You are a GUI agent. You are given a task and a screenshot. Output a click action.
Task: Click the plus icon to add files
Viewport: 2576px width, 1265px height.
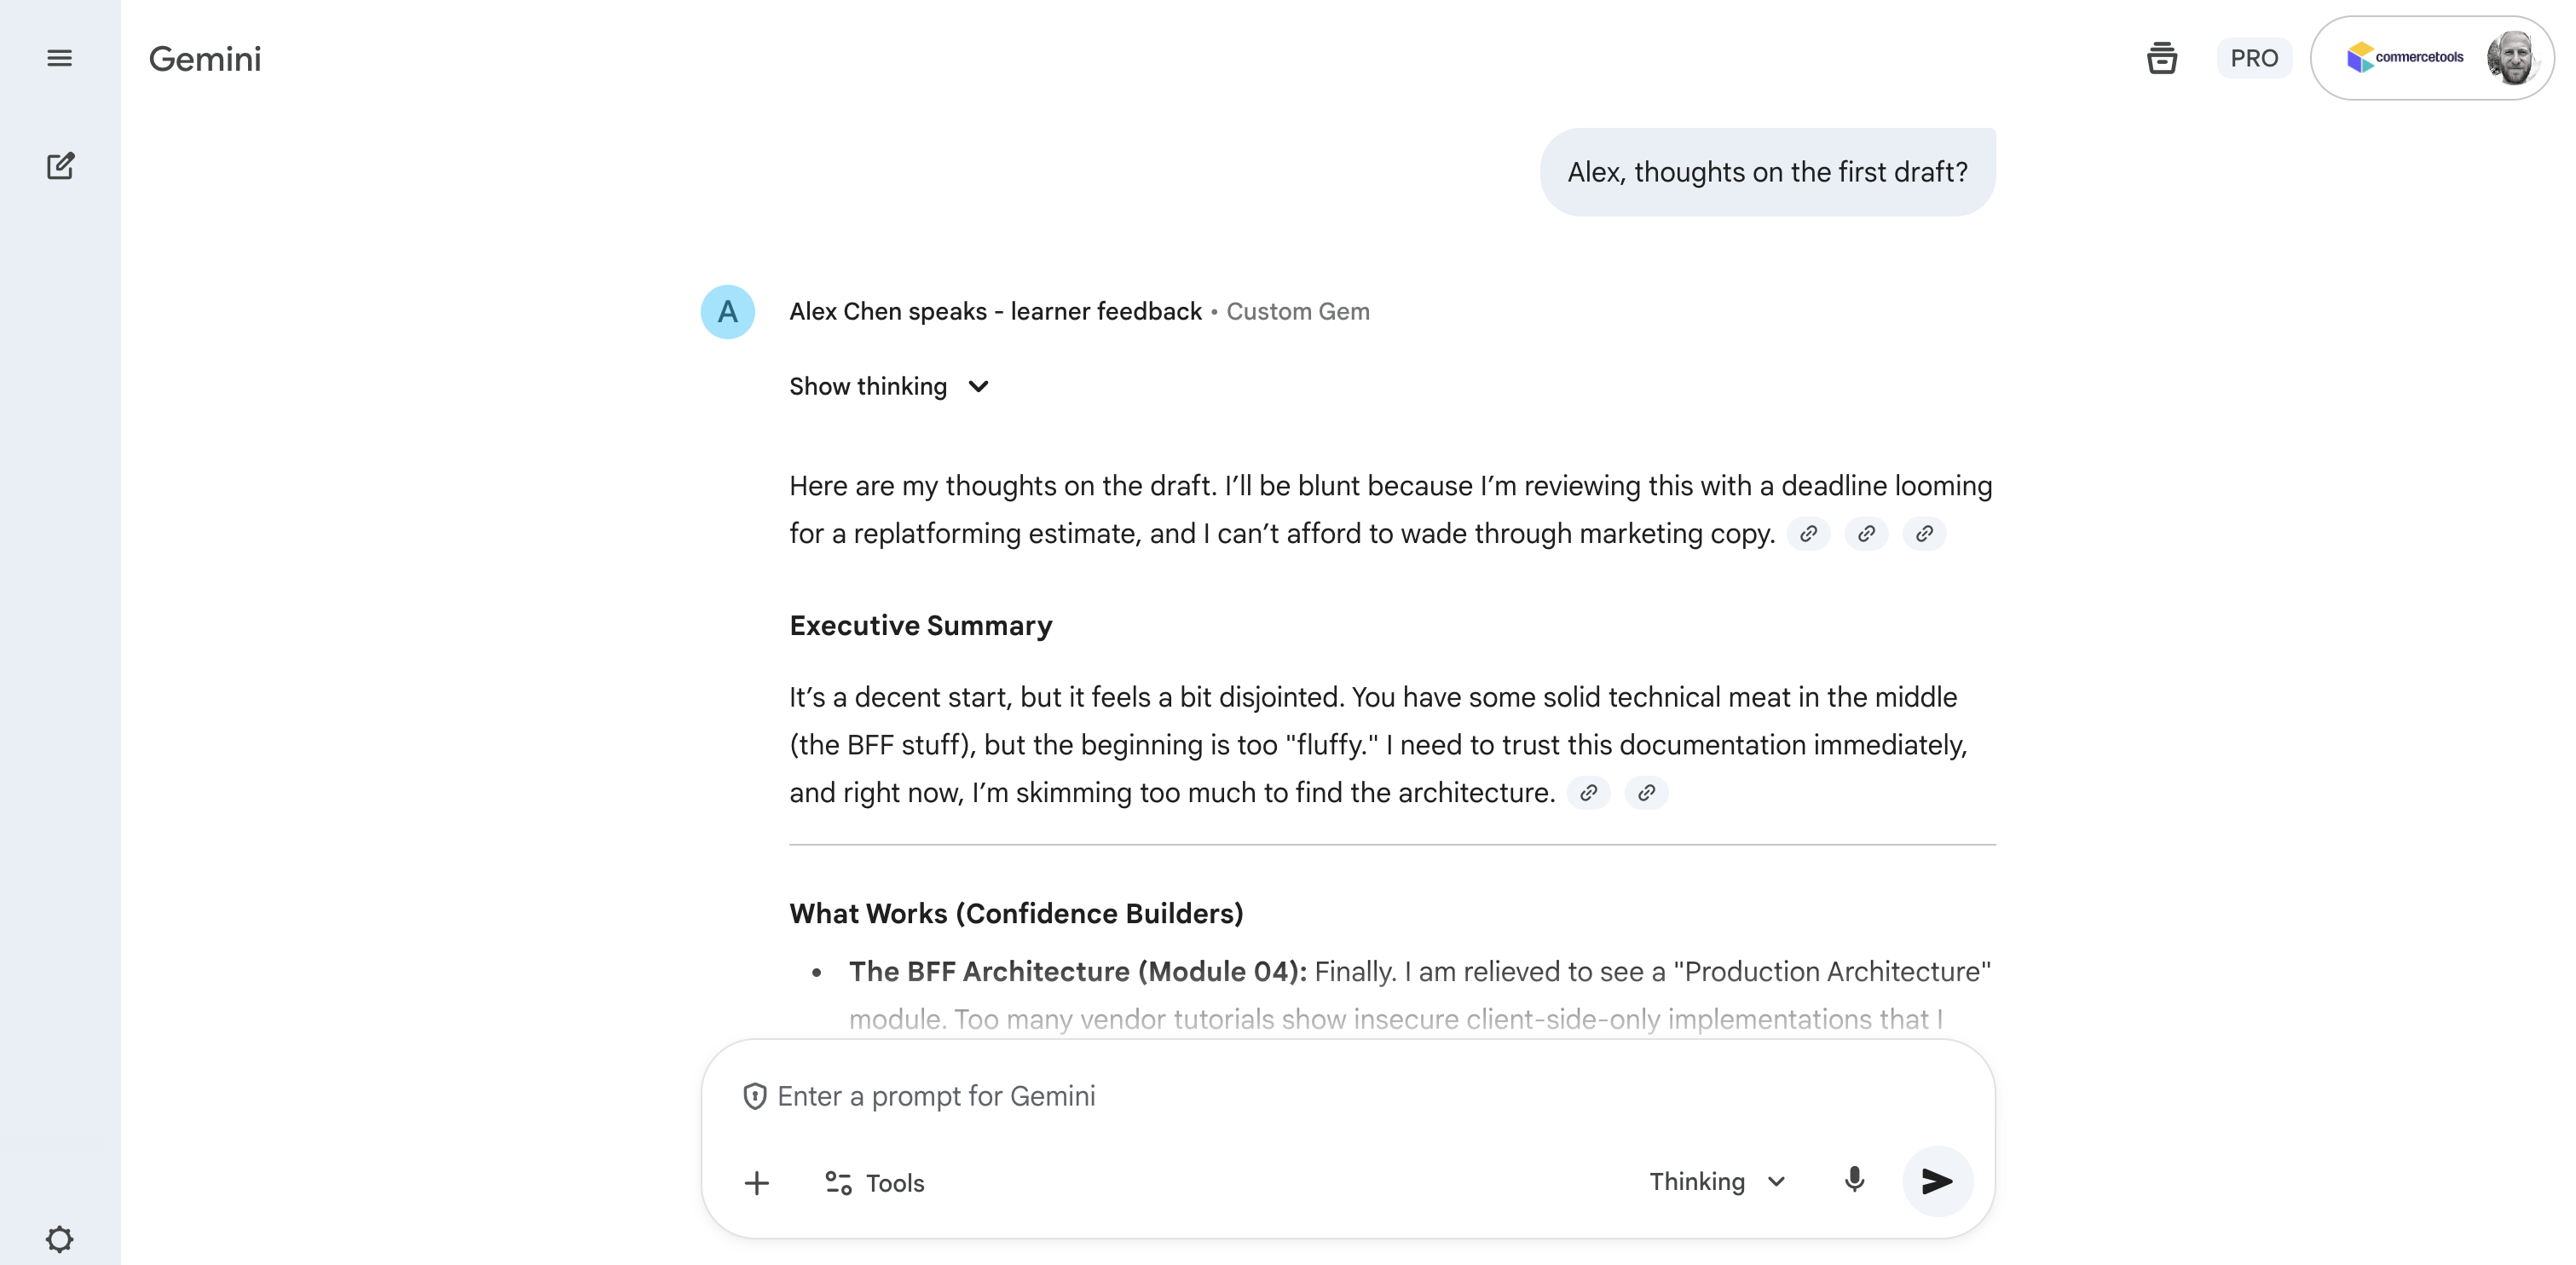757,1182
